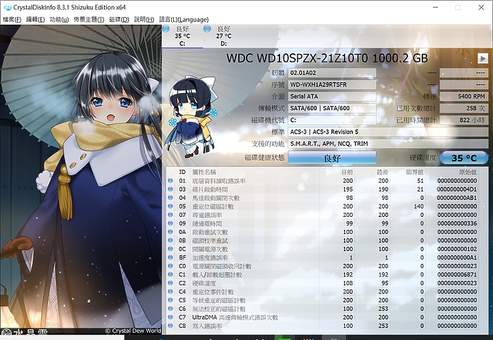This screenshot has width=493, height=340.
Task: Click the status dot for attribute 07
Action: 170,215
